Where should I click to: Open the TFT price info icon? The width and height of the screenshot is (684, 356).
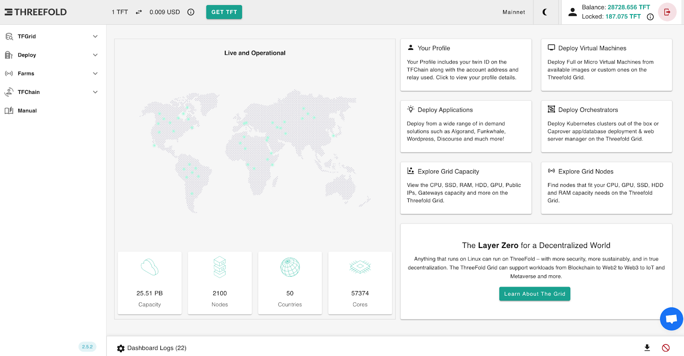[191, 12]
